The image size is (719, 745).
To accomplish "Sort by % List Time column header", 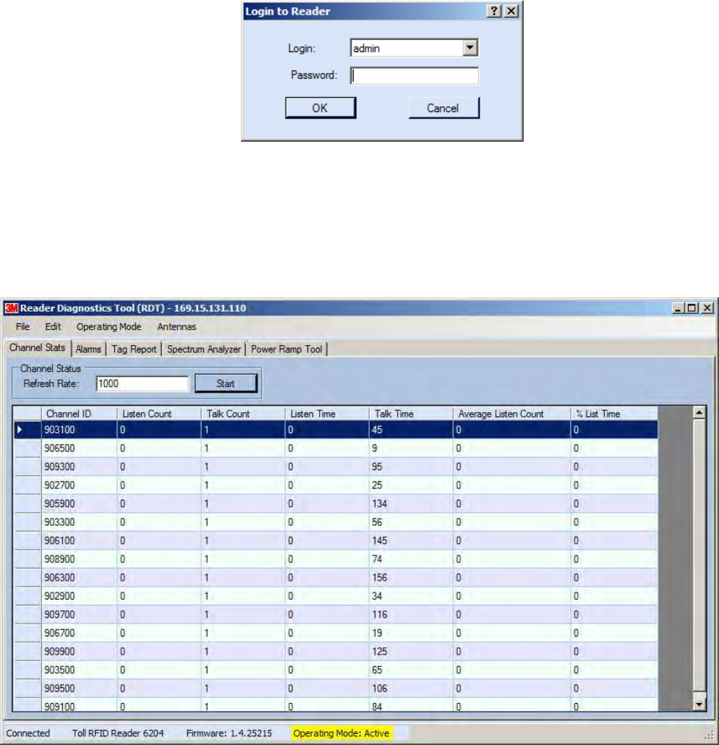I will click(x=614, y=414).
